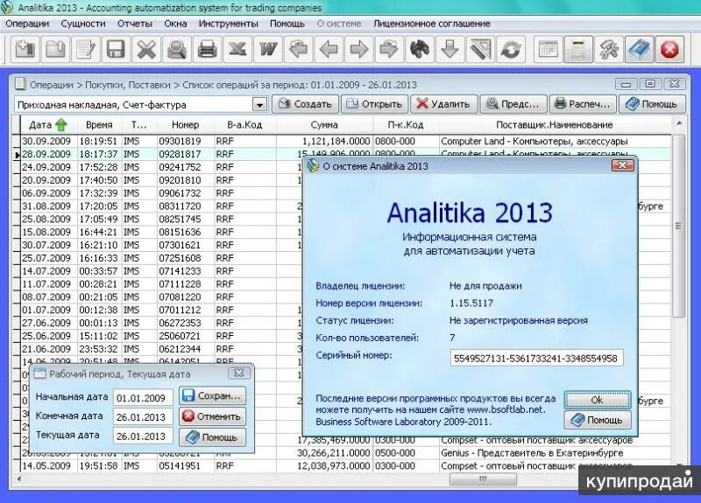Click the printer toolbar icon

[207, 49]
